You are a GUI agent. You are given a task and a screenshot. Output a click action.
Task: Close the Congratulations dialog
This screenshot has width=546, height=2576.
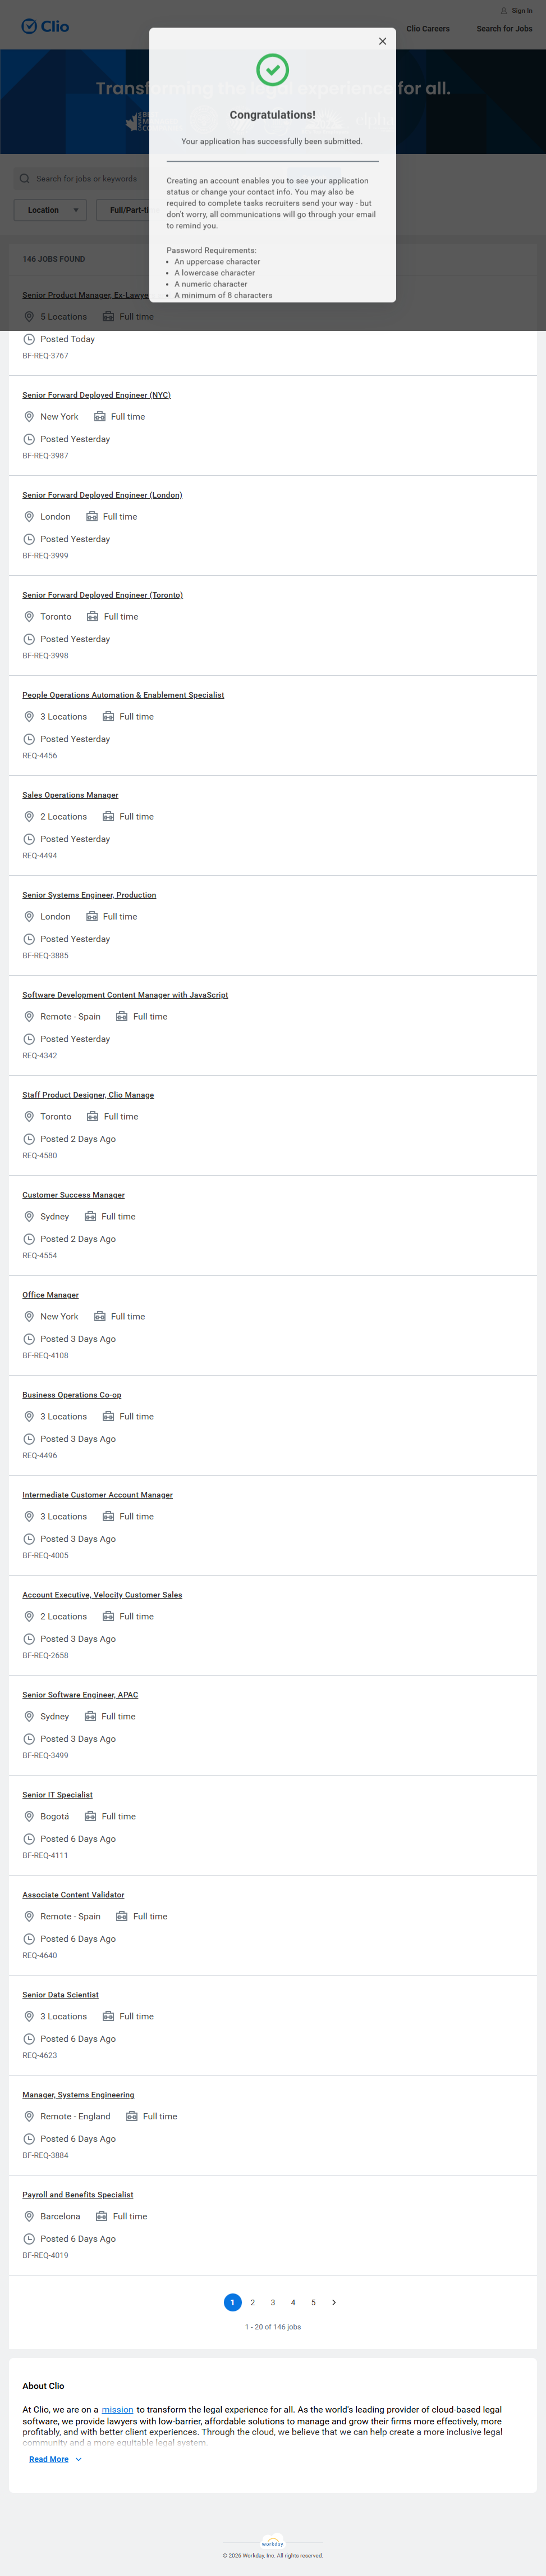click(x=382, y=42)
